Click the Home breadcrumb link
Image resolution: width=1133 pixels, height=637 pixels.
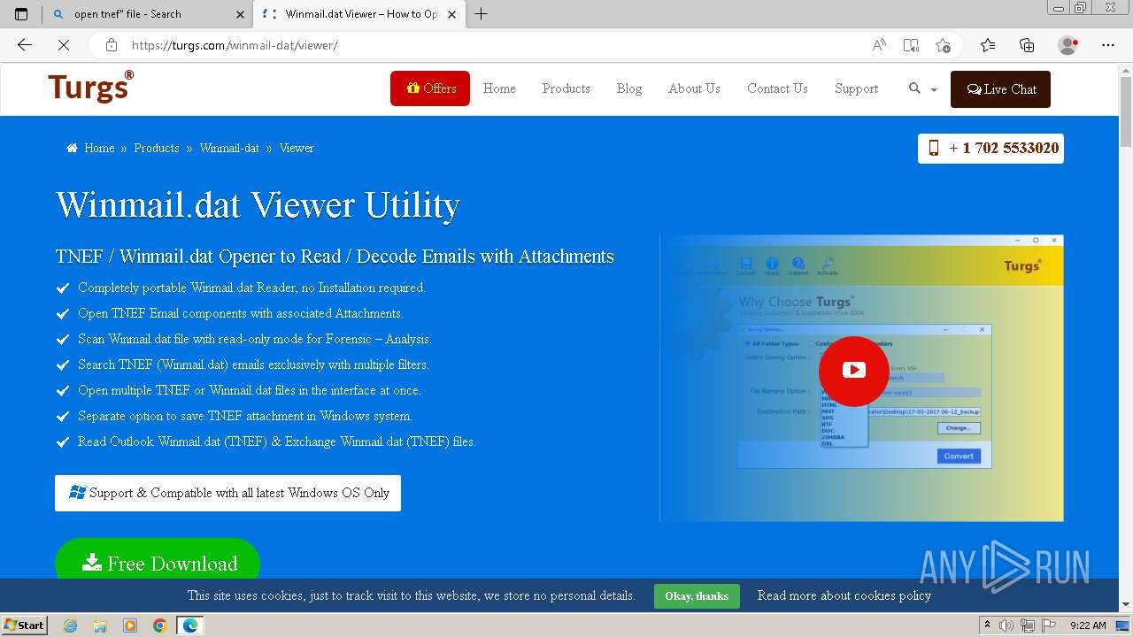(x=99, y=148)
